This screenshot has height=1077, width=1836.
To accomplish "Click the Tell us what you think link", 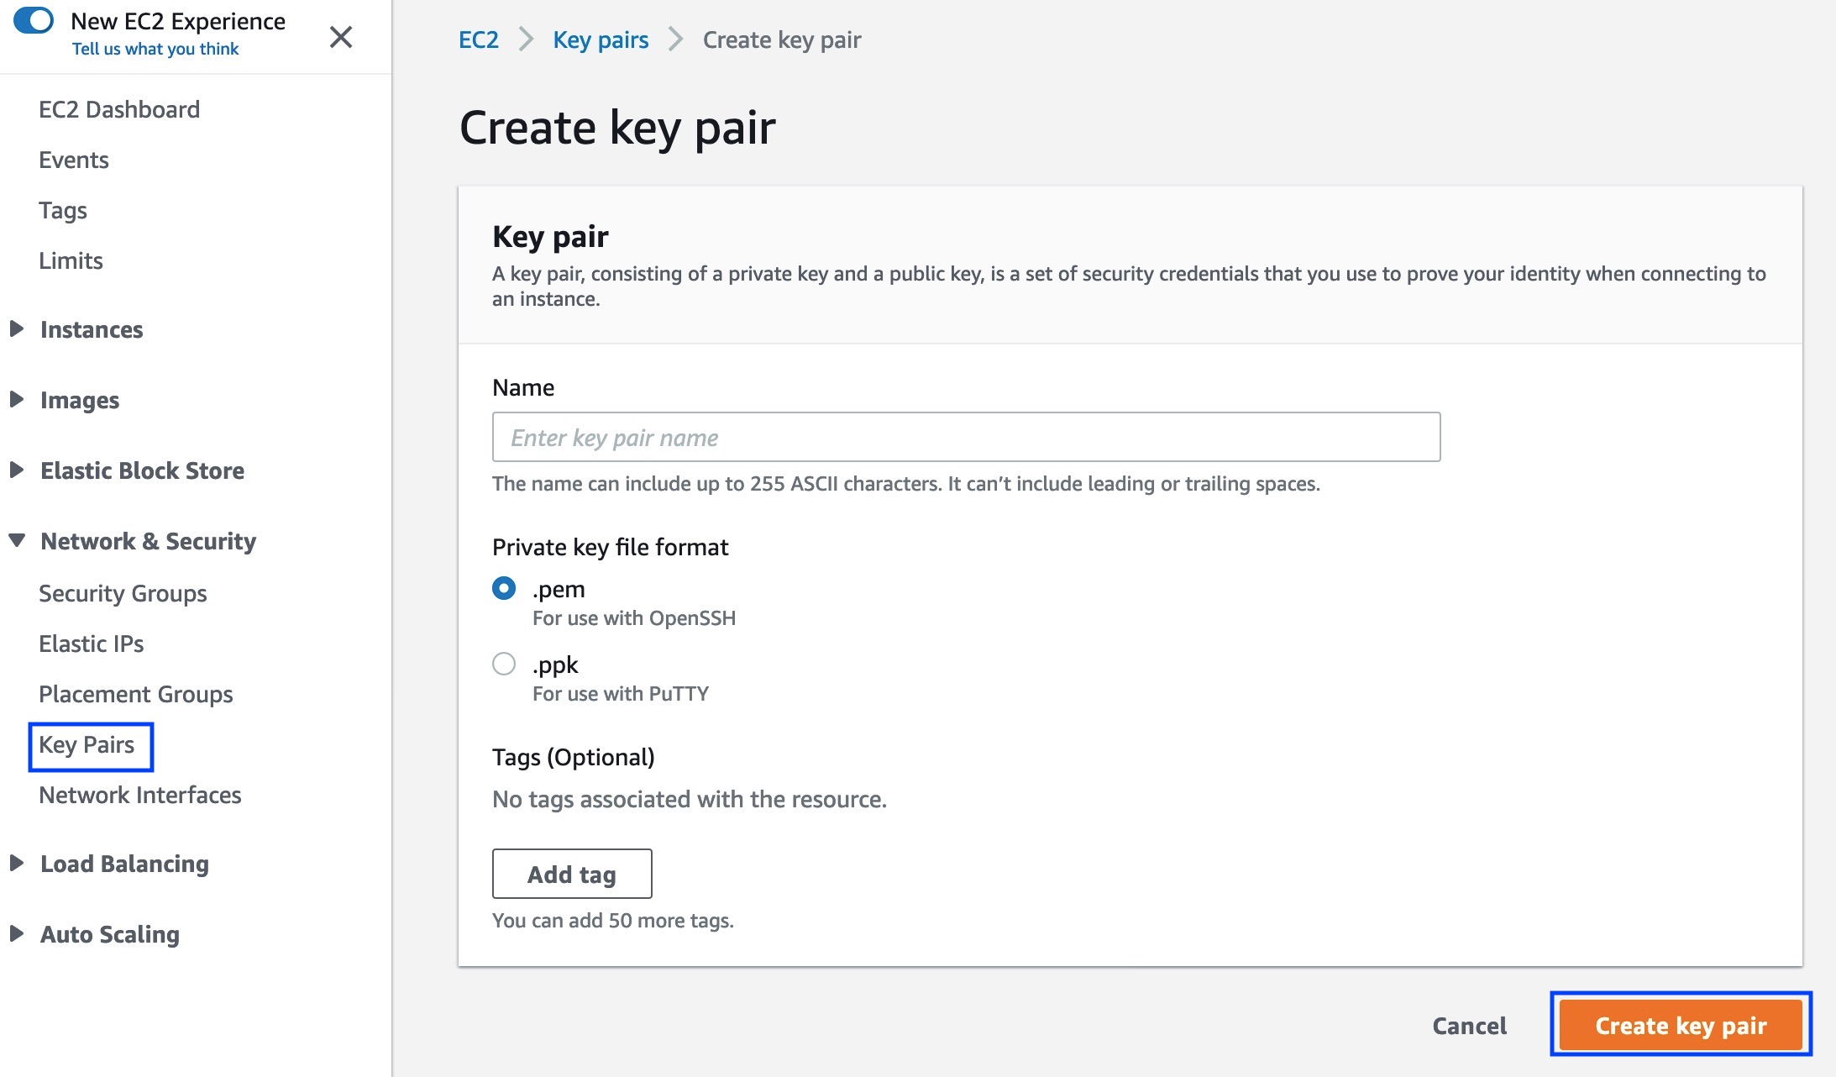I will coord(155,49).
